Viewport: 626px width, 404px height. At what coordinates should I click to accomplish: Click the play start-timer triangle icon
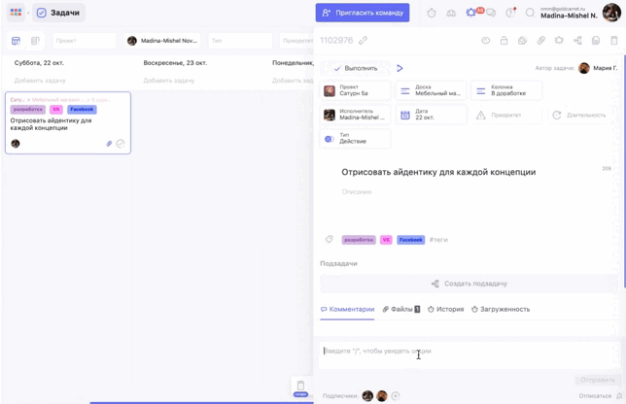coord(400,68)
